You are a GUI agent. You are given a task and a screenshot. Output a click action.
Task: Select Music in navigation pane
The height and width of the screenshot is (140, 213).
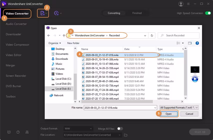tap(57, 64)
